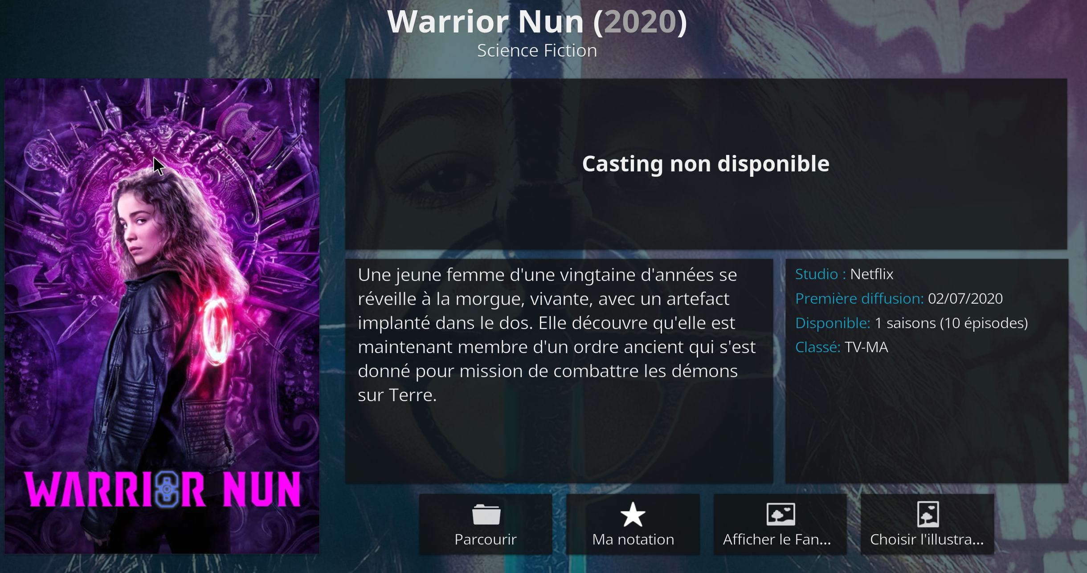Image resolution: width=1087 pixels, height=573 pixels.
Task: Click the folder icon above Parcourir
Action: click(x=486, y=515)
